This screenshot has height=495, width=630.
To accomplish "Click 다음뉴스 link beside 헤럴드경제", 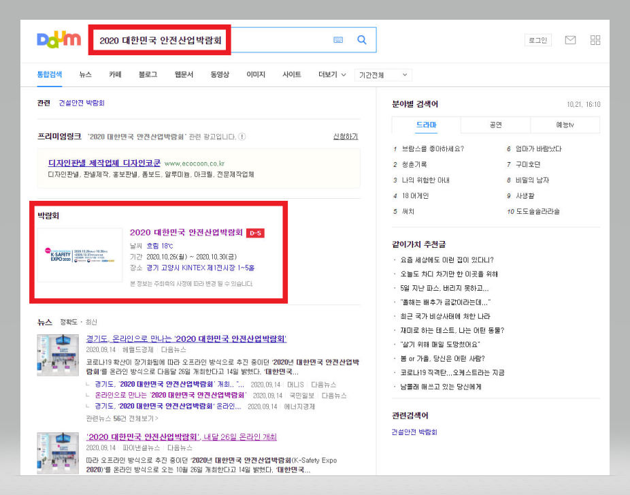I will coord(173,350).
